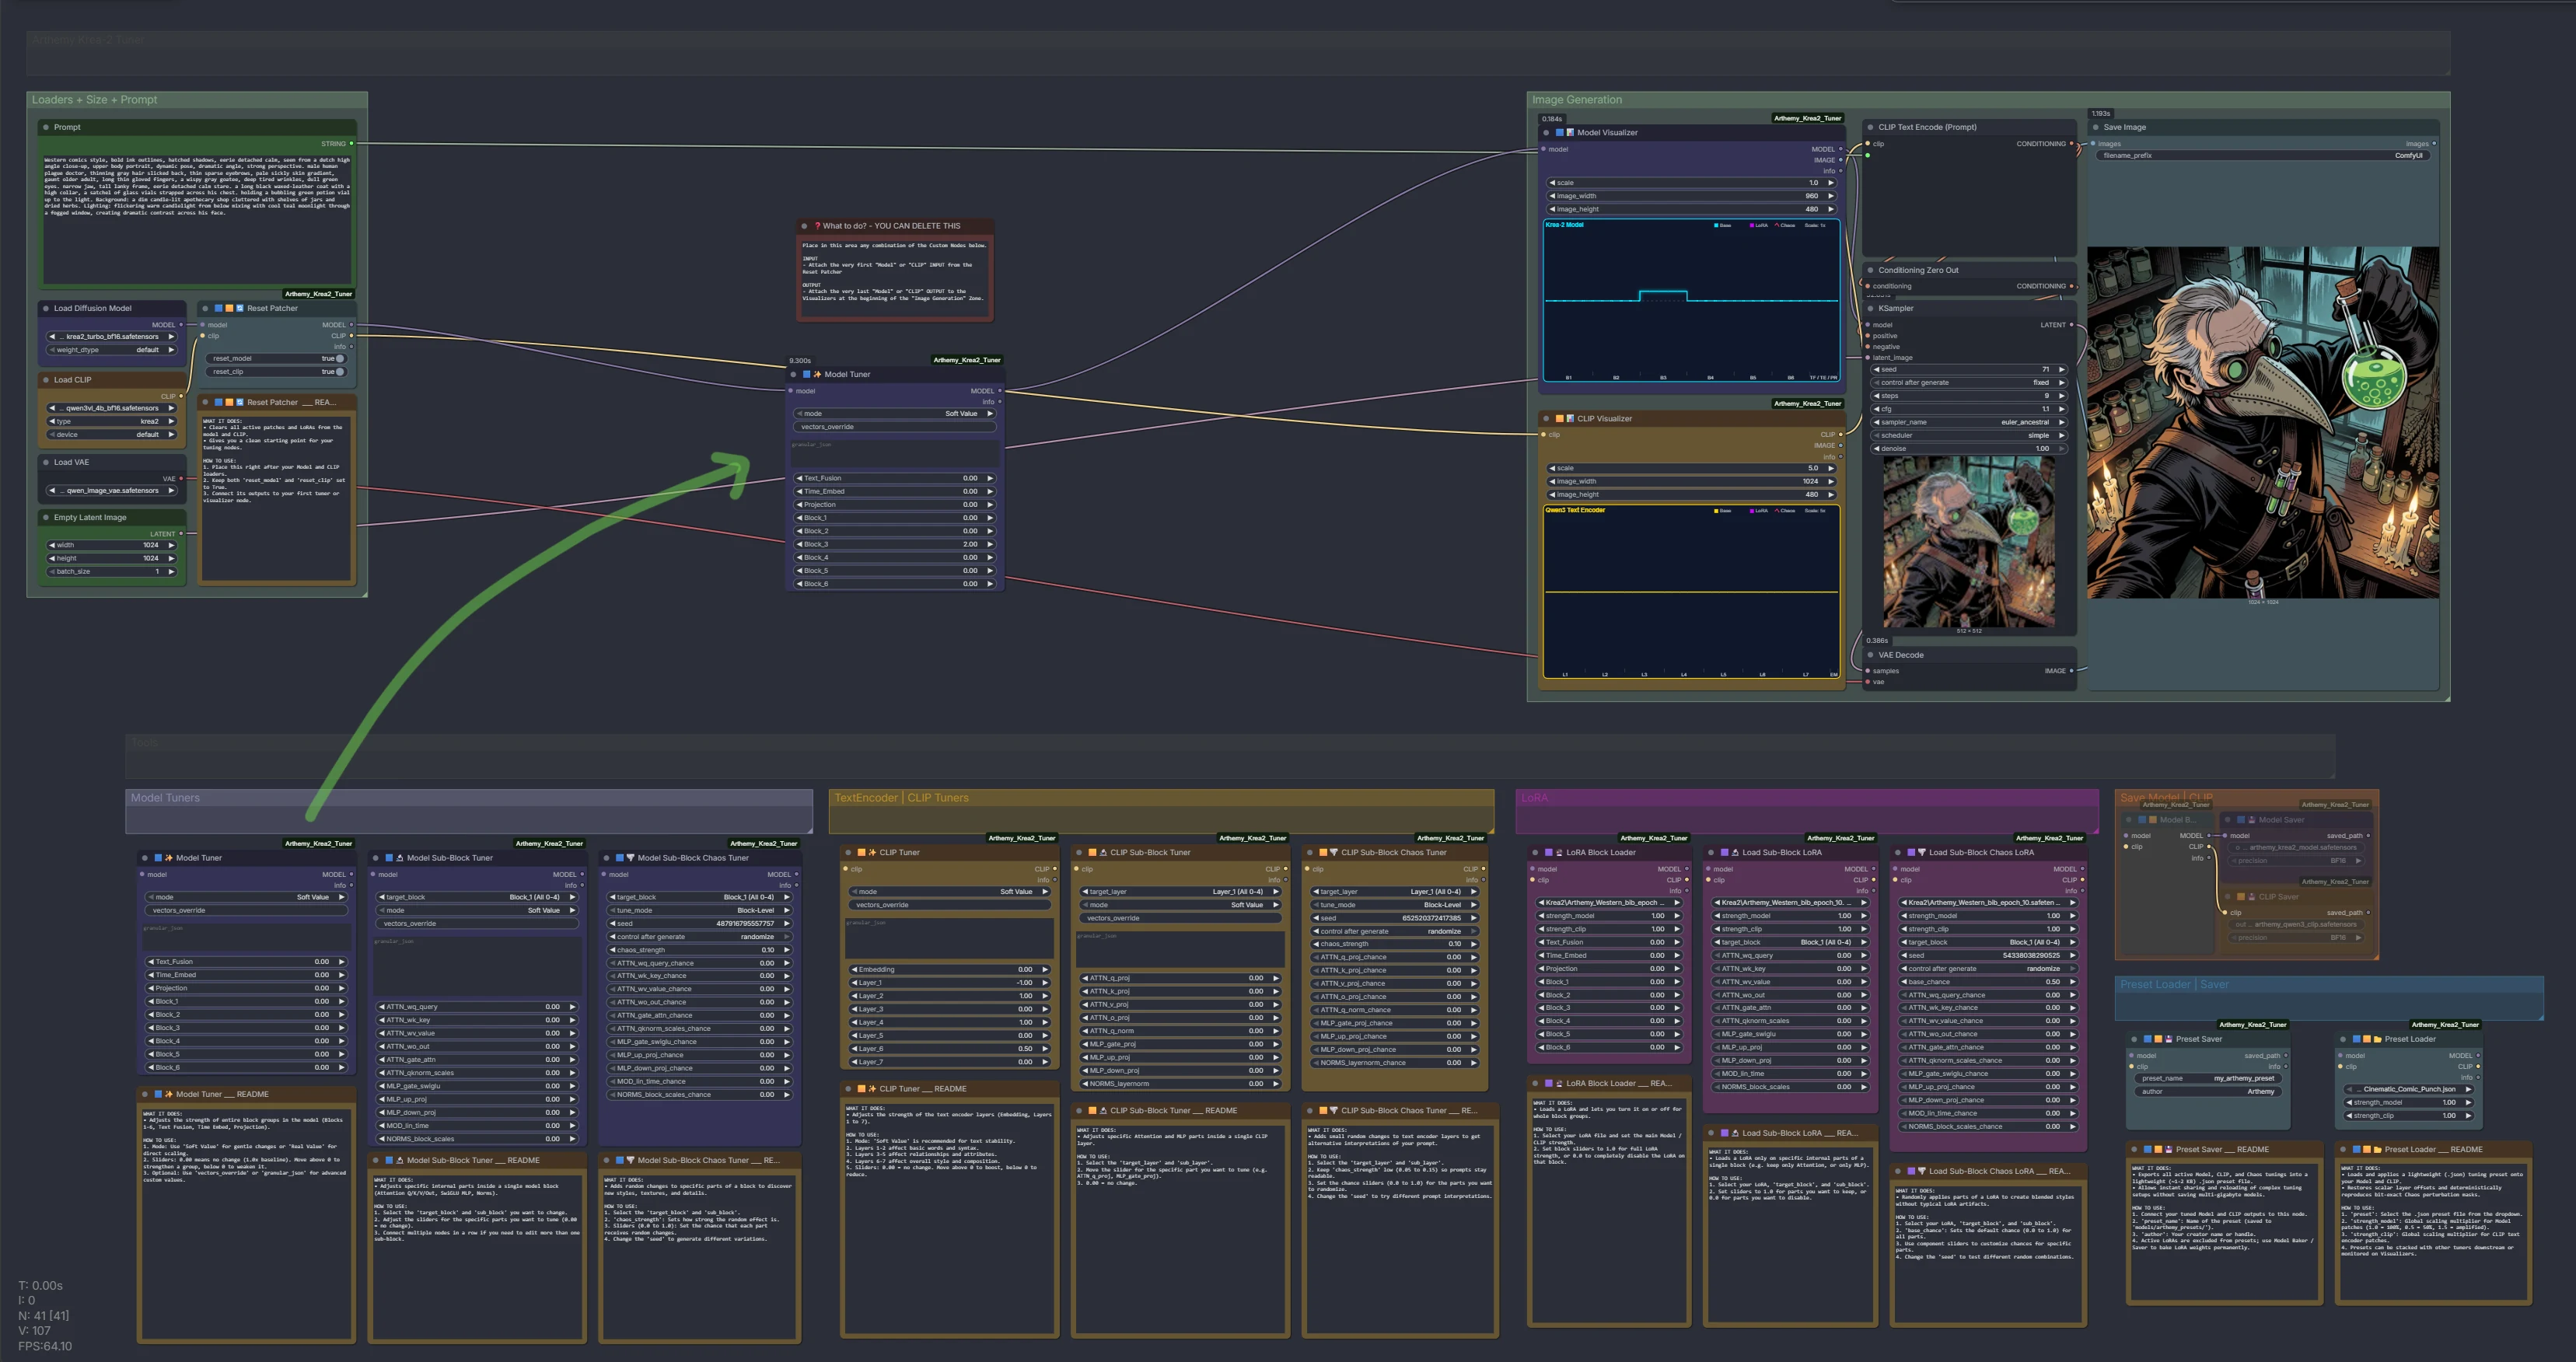Collapse the Empty Latent Image node dot
Viewport: 2576px width, 1362px height.
[46, 517]
